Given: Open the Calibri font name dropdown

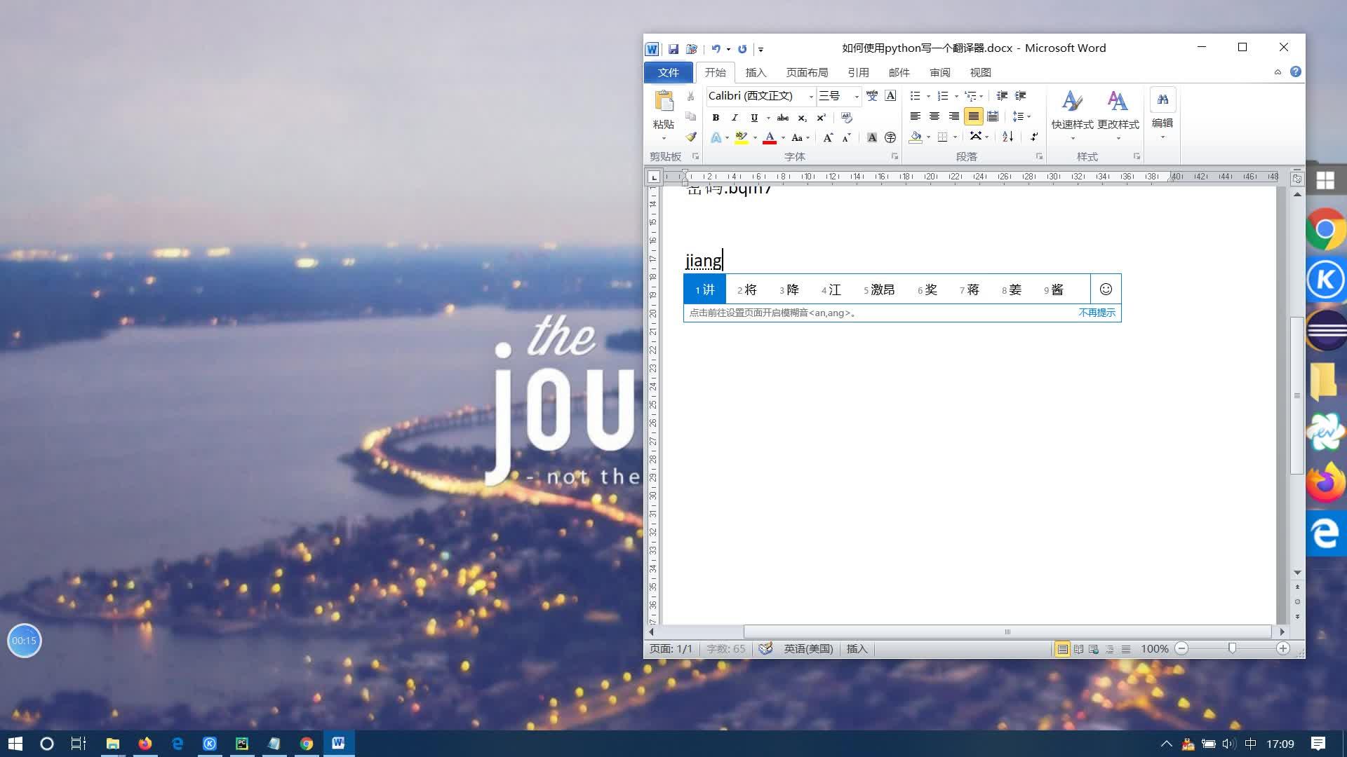Looking at the screenshot, I should tap(811, 96).
